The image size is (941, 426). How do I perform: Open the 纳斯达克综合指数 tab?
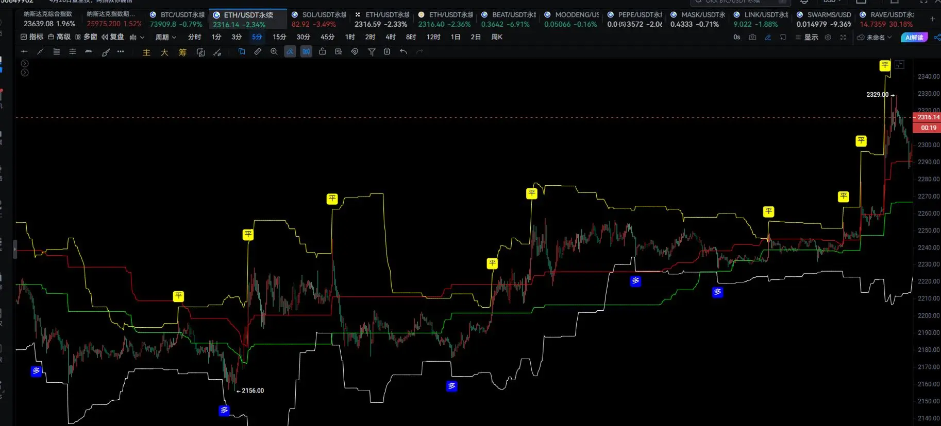pos(49,19)
